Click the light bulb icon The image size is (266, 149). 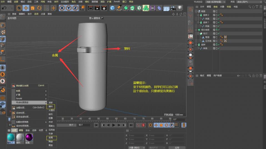pyautogui.click(x=180, y=8)
